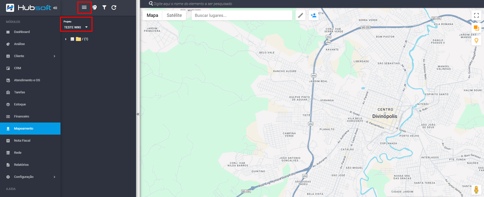Check the root folder checkbox

(x=72, y=39)
